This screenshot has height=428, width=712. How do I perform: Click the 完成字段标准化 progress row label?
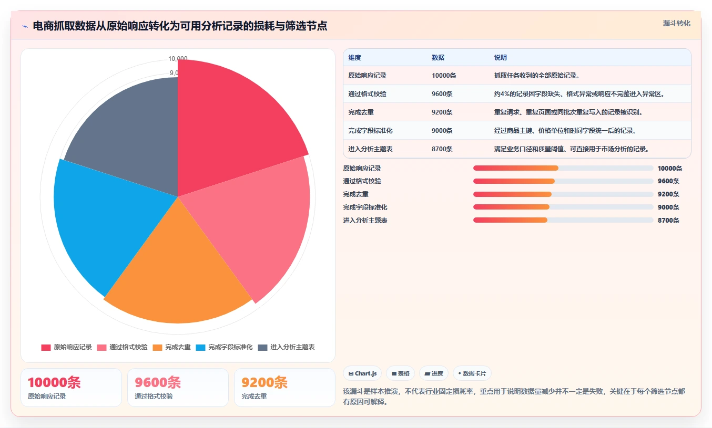click(x=365, y=207)
